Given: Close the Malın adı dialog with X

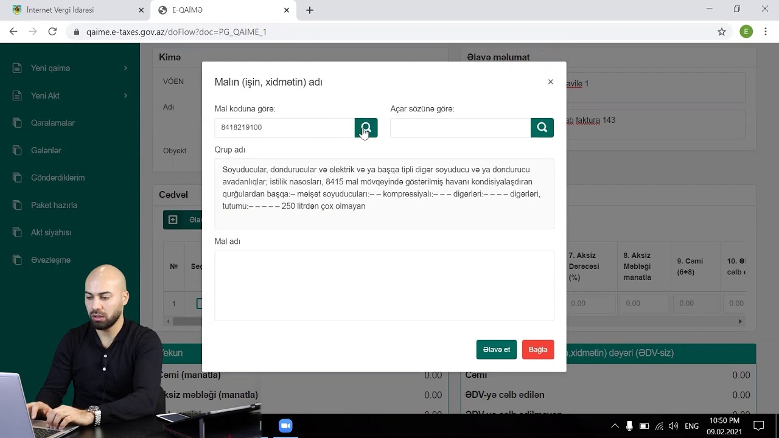Looking at the screenshot, I should (550, 82).
